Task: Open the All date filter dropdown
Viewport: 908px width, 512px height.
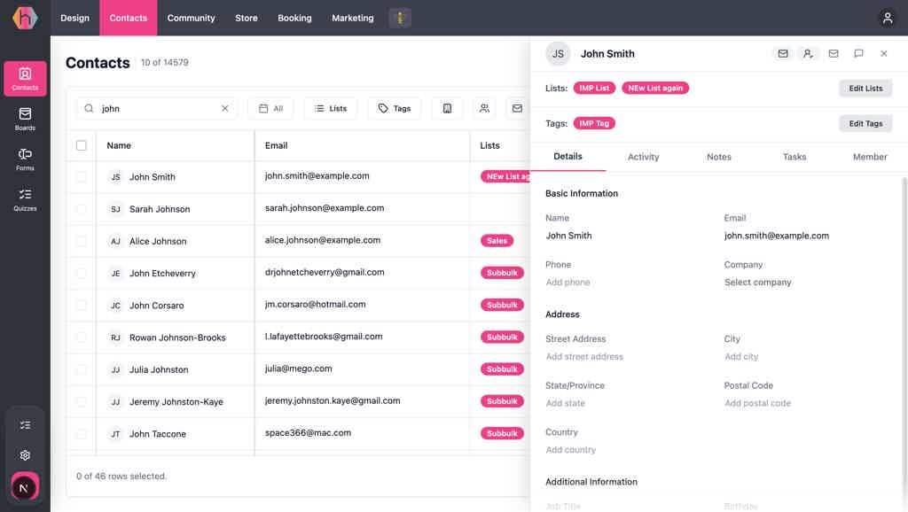Action: click(270, 108)
